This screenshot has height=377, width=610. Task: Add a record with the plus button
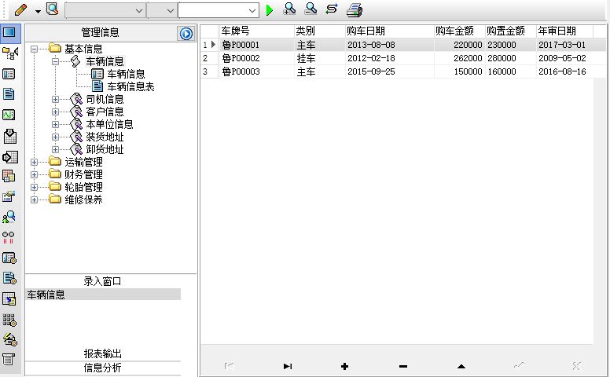[x=344, y=366]
